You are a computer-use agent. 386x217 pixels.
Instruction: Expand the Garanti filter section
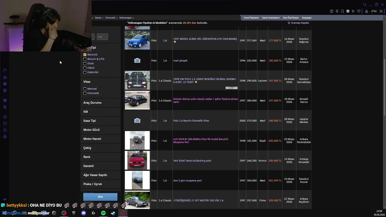[100, 166]
